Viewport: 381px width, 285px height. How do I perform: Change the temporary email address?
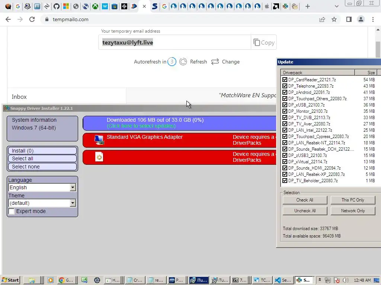[225, 62]
